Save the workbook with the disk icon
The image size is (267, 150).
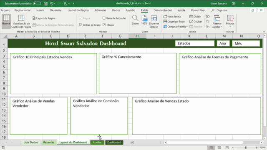pos(45,3)
